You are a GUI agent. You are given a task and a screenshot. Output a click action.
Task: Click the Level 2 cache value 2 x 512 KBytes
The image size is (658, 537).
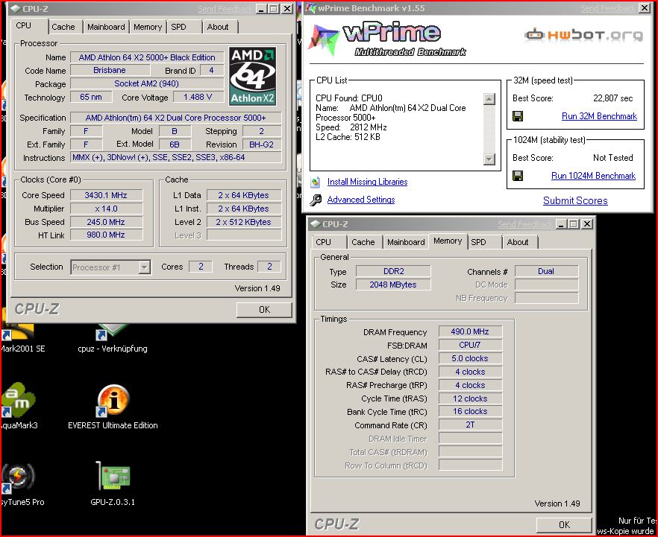pos(244,222)
